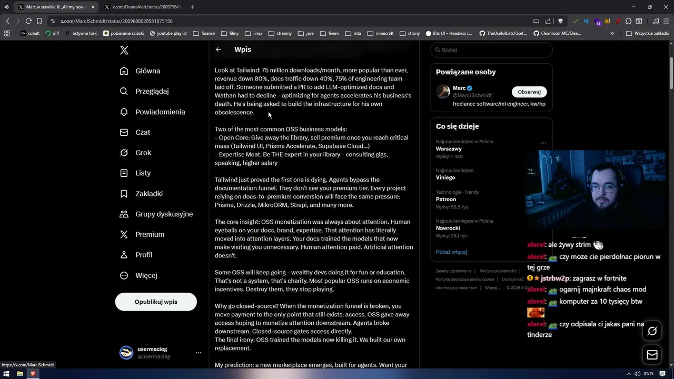Open the floating Grok button
674x379 pixels.
[x=652, y=331]
